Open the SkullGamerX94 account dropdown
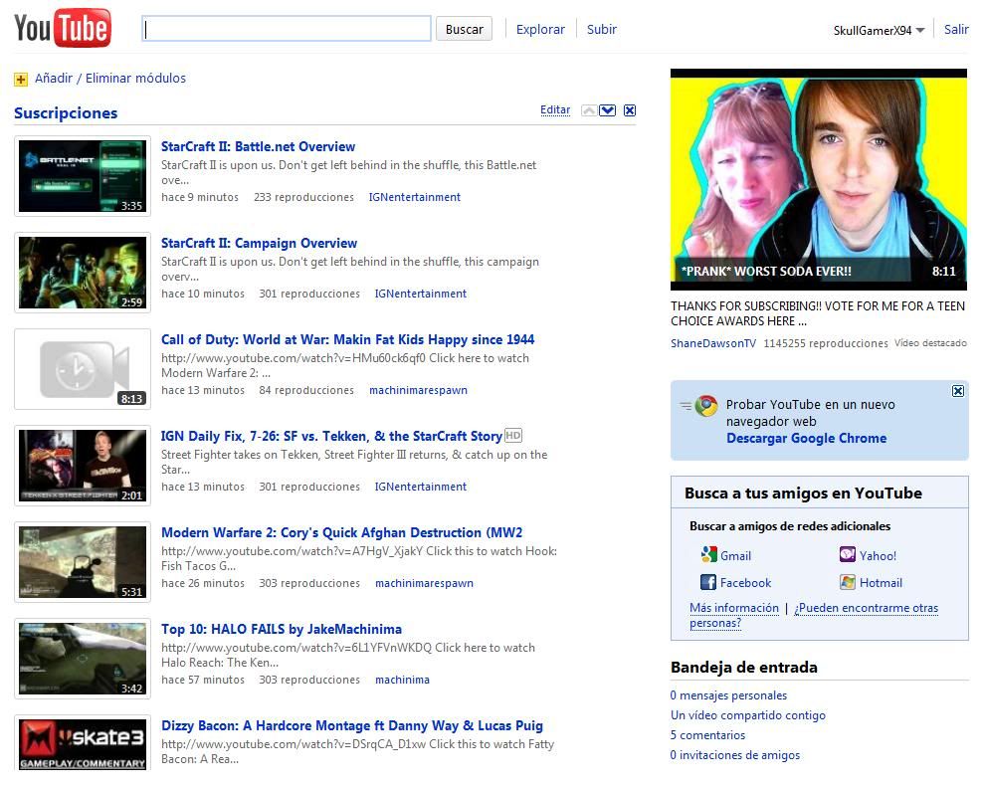Screen dimensions: 983x790 click(x=879, y=30)
